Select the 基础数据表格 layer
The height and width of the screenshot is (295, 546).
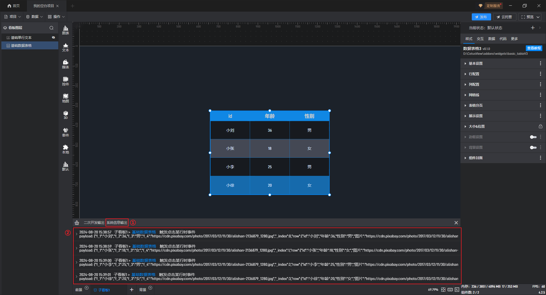click(x=30, y=45)
